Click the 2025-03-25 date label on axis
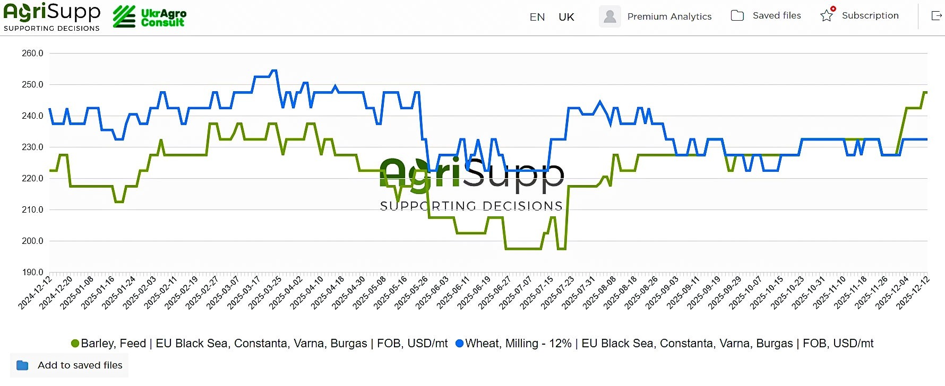 pyautogui.click(x=266, y=292)
